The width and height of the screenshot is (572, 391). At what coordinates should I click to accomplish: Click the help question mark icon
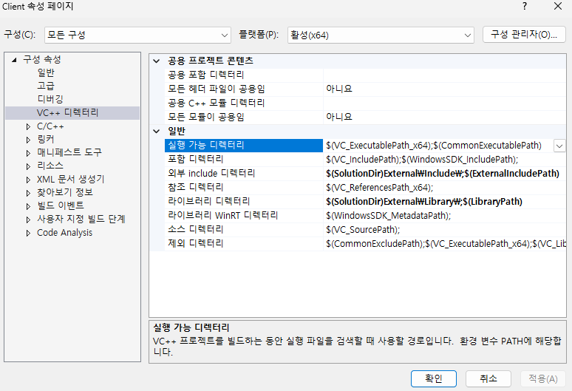525,6
